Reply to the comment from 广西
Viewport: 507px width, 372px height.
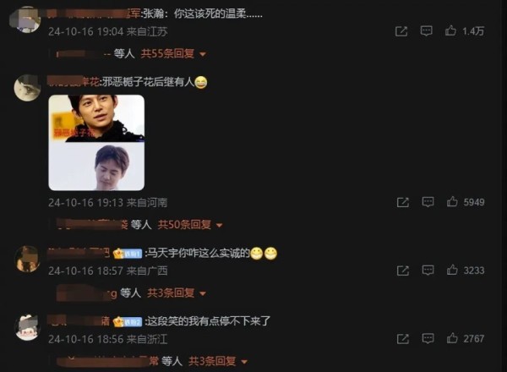tap(428, 270)
